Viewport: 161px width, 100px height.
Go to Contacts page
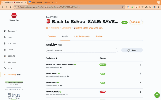(11, 56)
